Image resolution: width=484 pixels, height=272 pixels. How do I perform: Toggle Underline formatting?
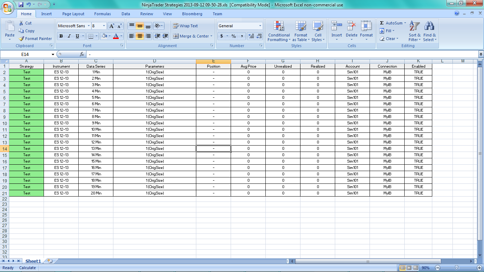click(77, 36)
